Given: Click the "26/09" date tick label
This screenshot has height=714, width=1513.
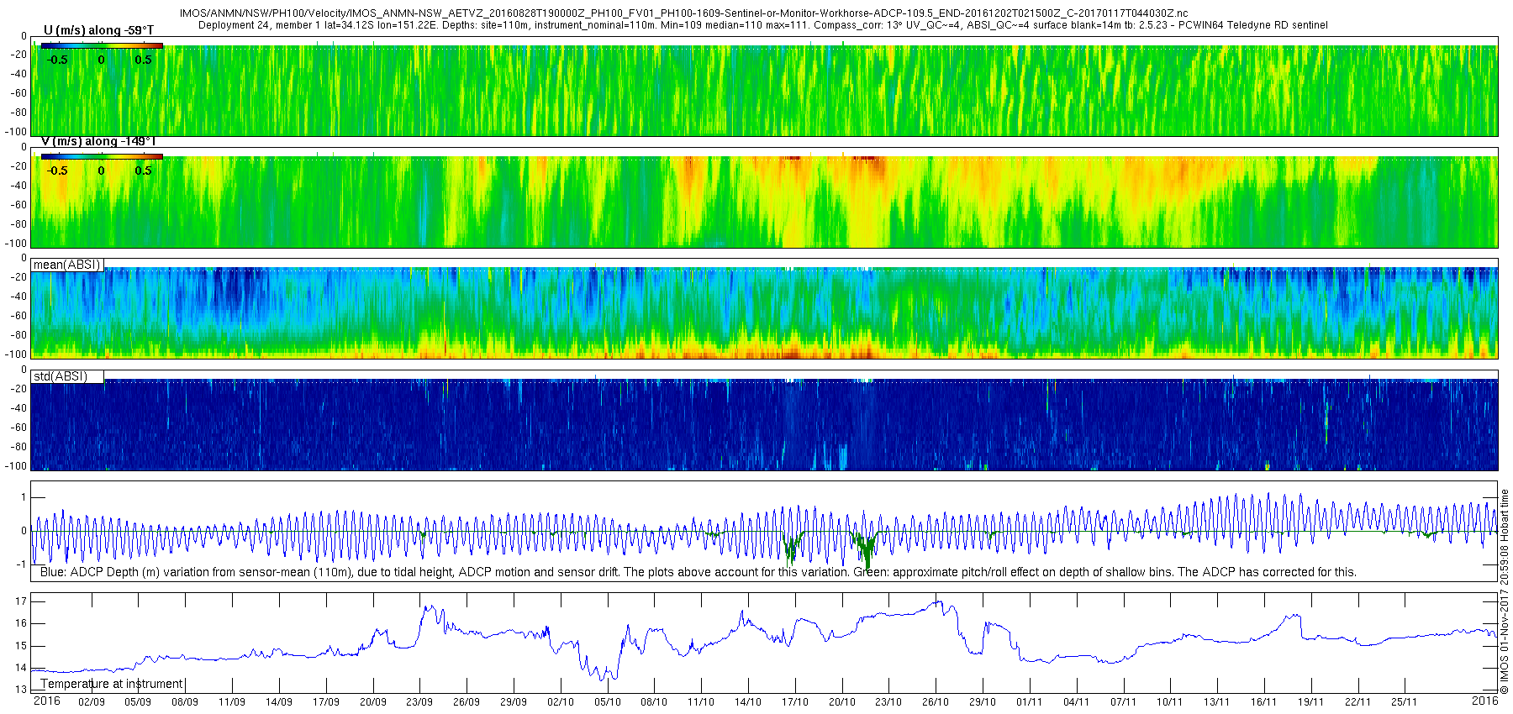Looking at the screenshot, I should pyautogui.click(x=467, y=702).
